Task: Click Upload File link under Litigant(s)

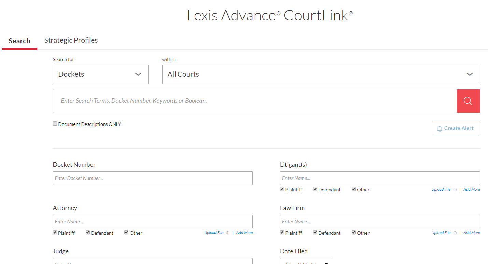Action: point(441,189)
